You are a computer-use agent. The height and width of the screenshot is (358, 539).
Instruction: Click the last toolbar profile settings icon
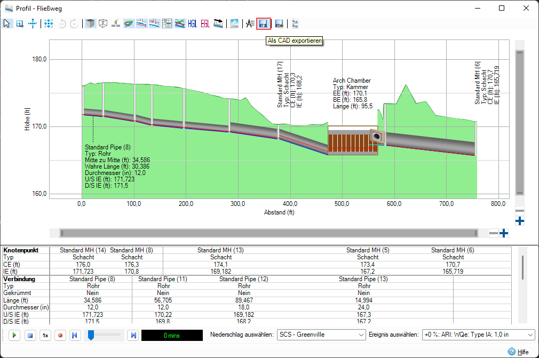tap(295, 23)
